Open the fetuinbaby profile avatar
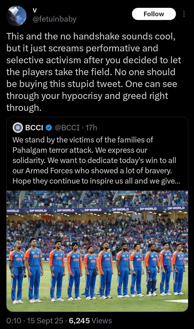Screen dimensions: 194x329 (16, 16)
